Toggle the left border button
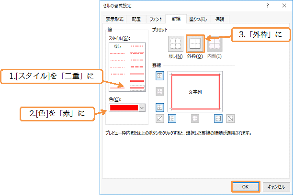 coord(172,118)
